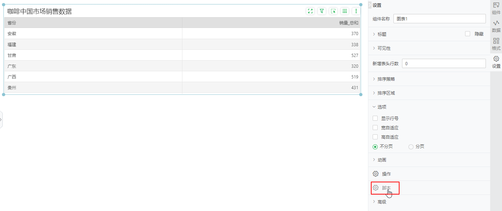
Task: Tick the 隐藏 title checkbox
Action: pos(468,34)
